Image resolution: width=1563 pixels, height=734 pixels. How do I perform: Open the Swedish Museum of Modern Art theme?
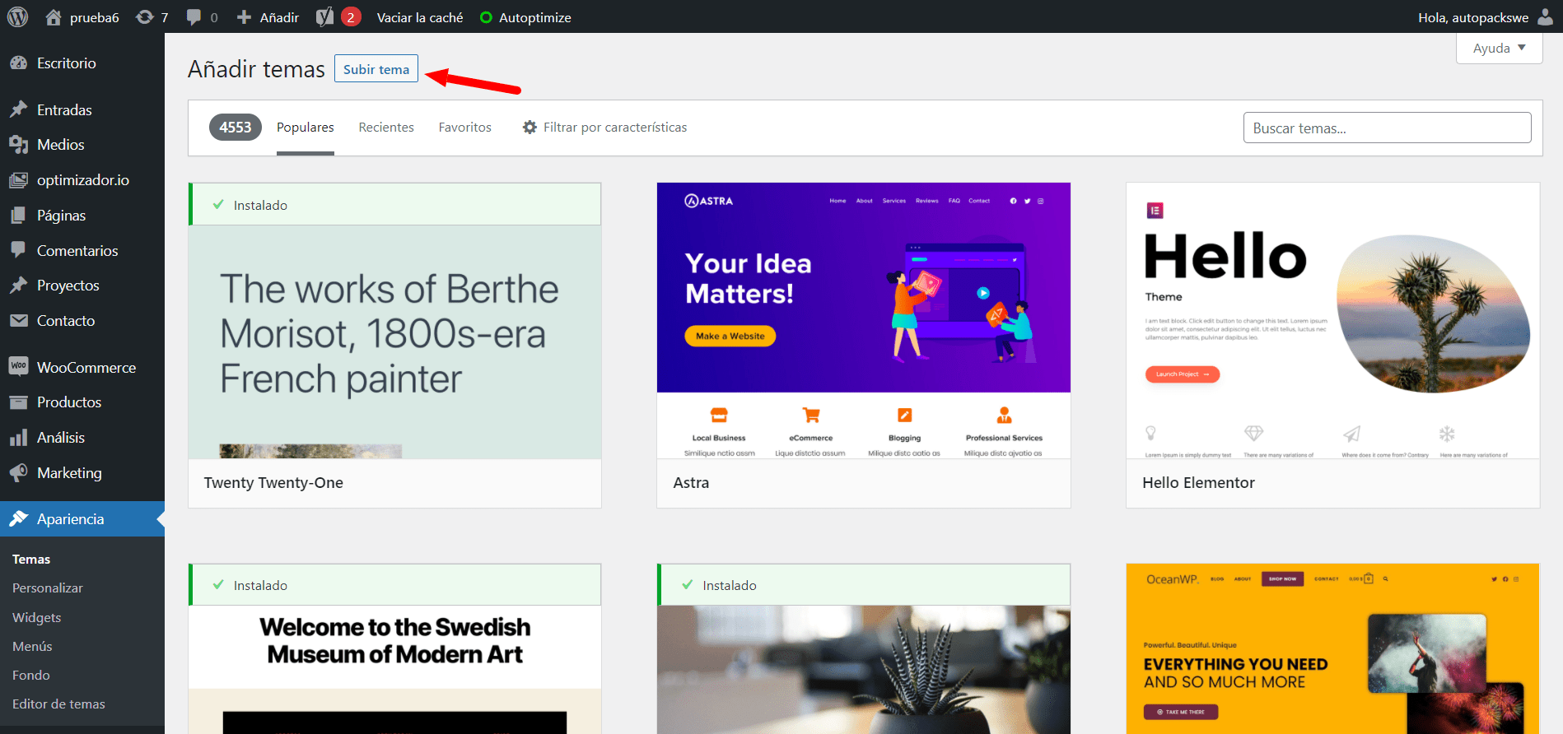[395, 670]
